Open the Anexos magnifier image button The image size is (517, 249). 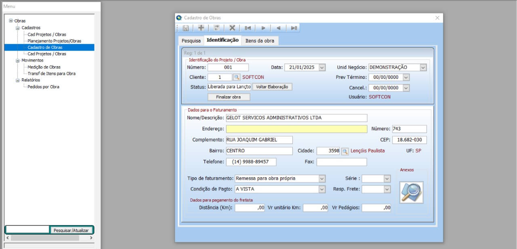pyautogui.click(x=411, y=192)
